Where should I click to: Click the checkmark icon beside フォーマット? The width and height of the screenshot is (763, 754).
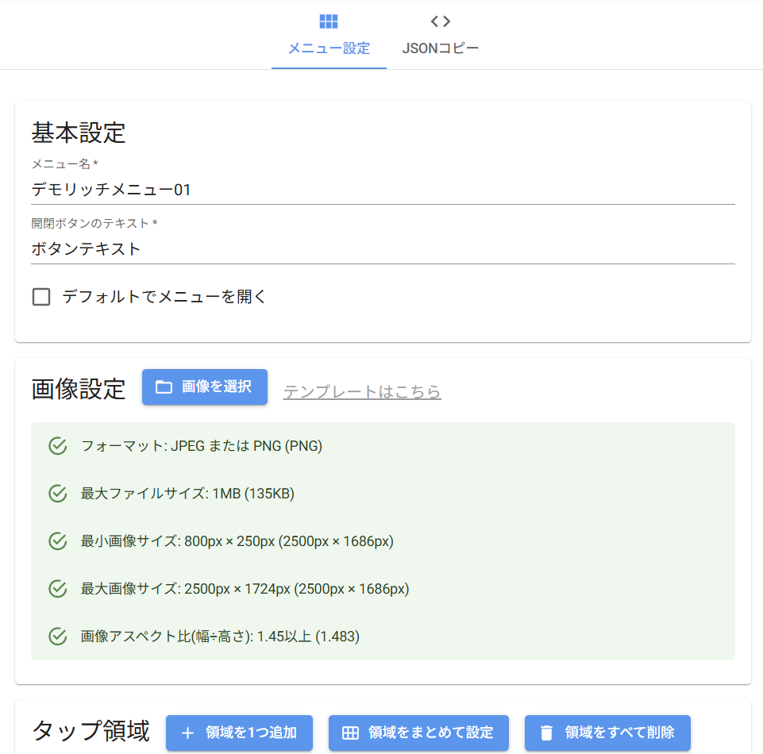tap(57, 446)
